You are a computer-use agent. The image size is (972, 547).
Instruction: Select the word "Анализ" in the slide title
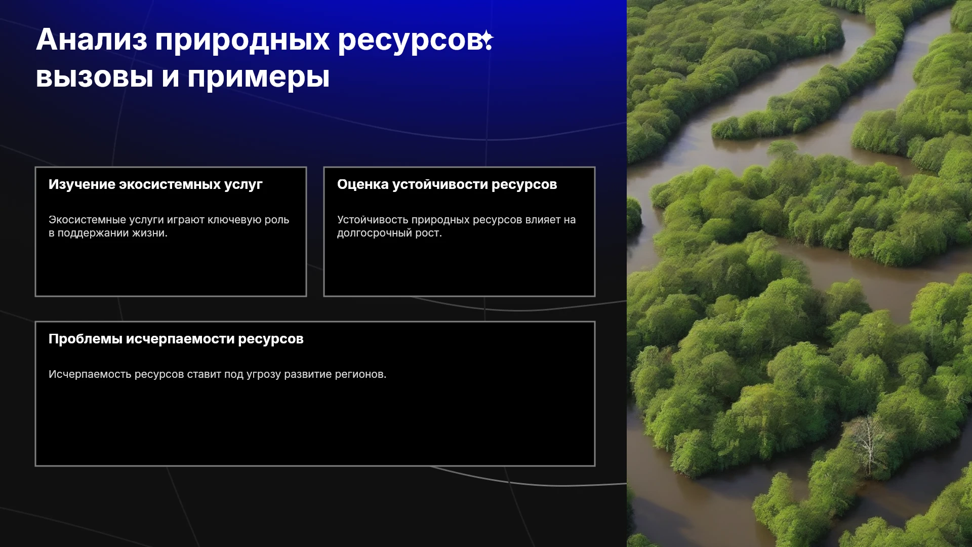(x=92, y=40)
